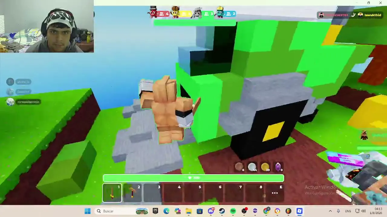Open Steam from taskbar
The width and height of the screenshot is (387, 217).
[222, 211]
